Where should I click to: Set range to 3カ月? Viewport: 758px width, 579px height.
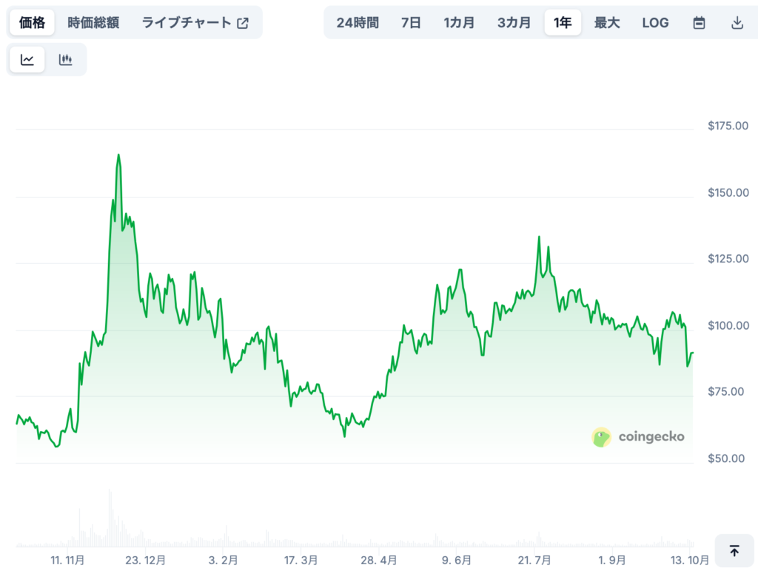(x=514, y=23)
